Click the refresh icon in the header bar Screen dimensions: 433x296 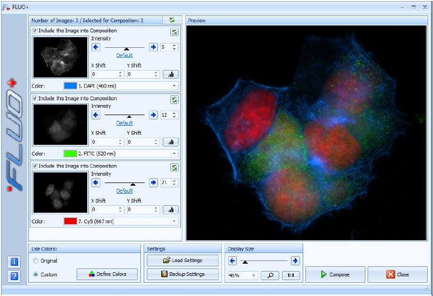[x=172, y=20]
